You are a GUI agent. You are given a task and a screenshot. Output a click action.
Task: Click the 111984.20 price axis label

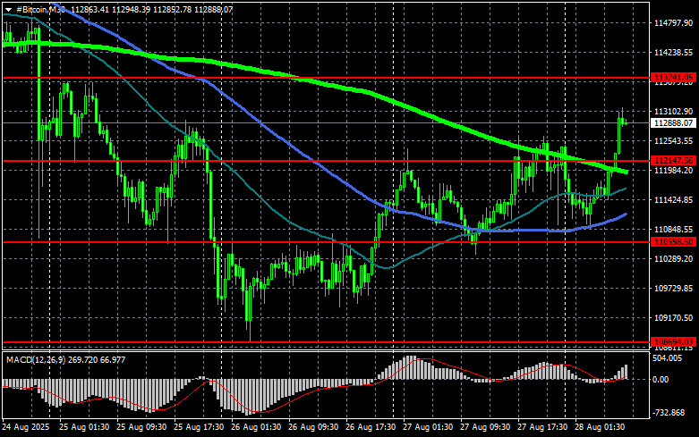coord(673,171)
